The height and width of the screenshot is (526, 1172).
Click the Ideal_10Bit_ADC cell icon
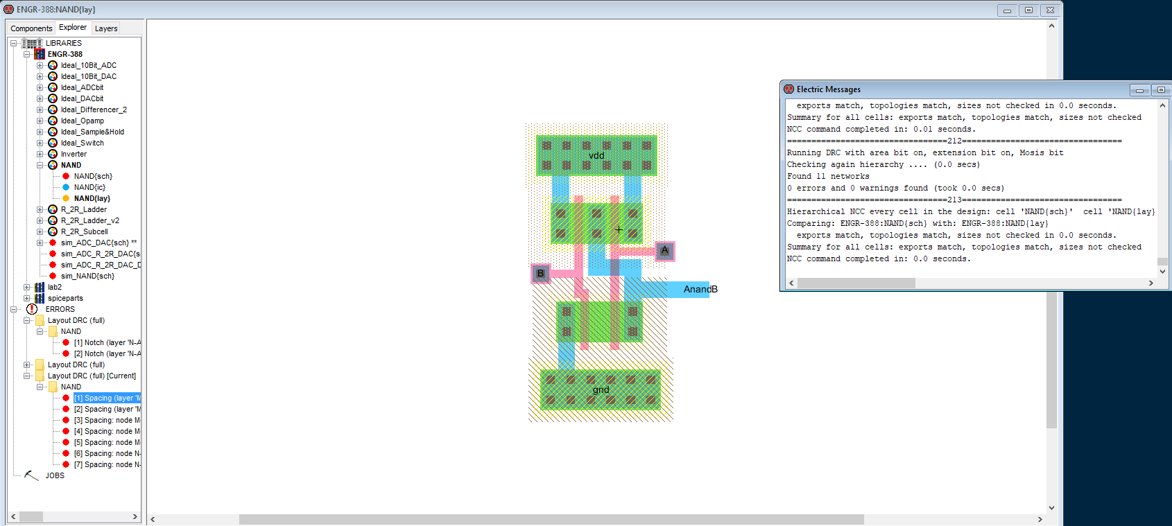click(x=53, y=65)
